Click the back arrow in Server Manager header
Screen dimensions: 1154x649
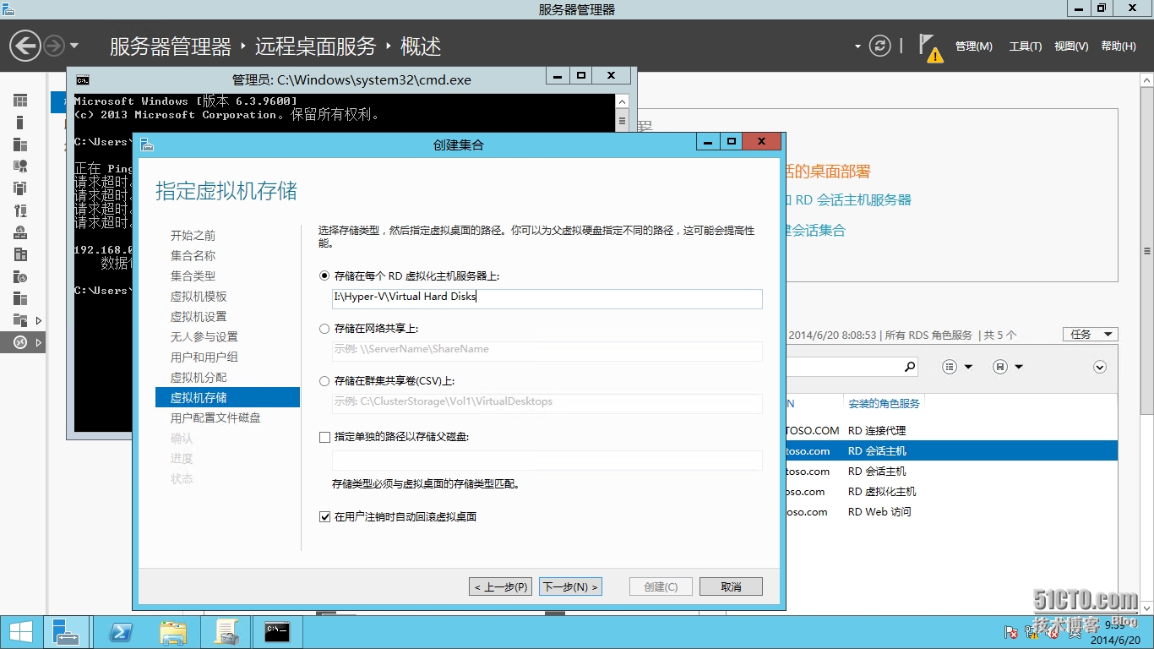pos(25,46)
